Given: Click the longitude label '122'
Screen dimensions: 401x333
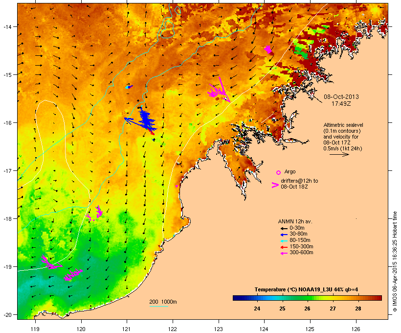Looking at the screenshot, I should [x=173, y=329].
